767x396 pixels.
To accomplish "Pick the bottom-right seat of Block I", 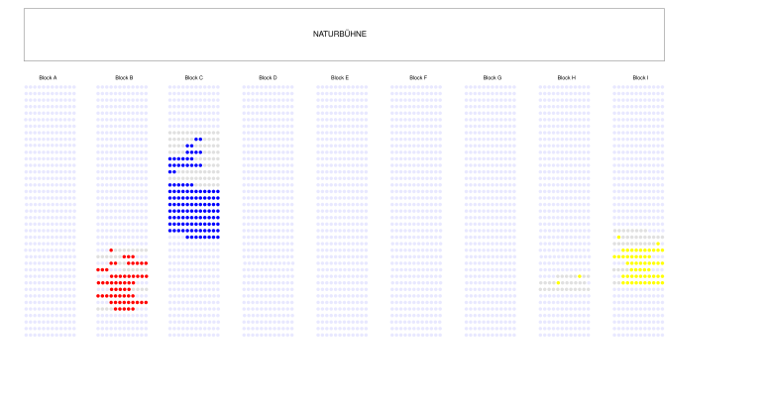I will [x=662, y=335].
